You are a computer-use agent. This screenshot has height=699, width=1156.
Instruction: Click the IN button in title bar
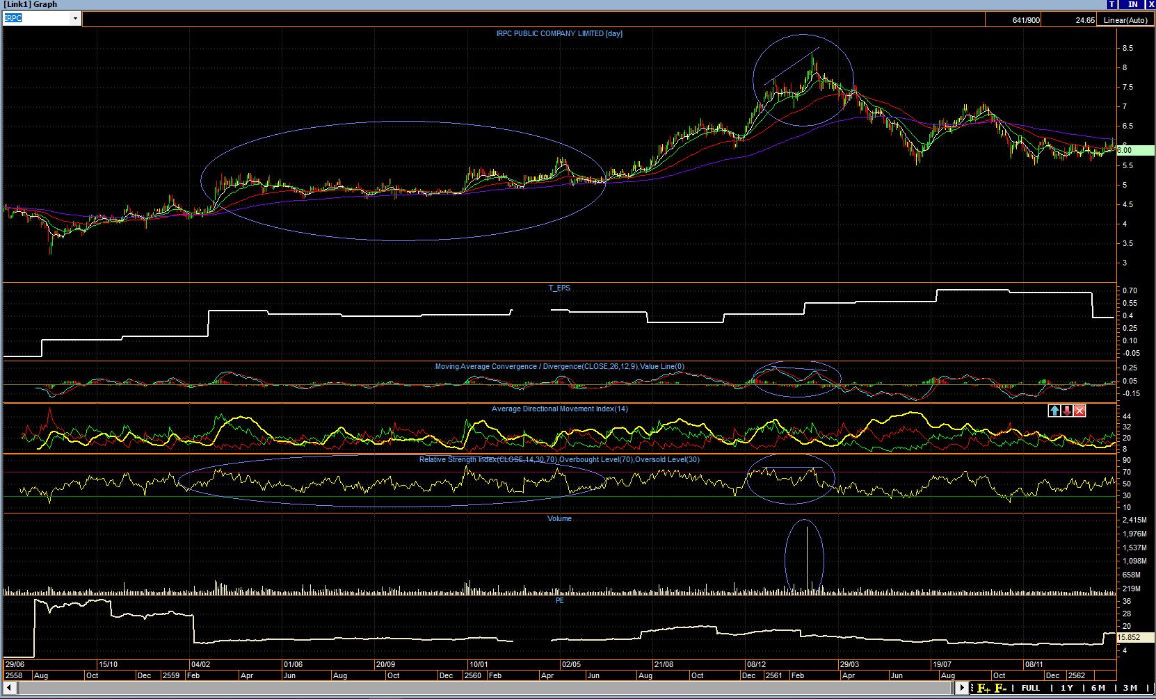tap(1132, 4)
